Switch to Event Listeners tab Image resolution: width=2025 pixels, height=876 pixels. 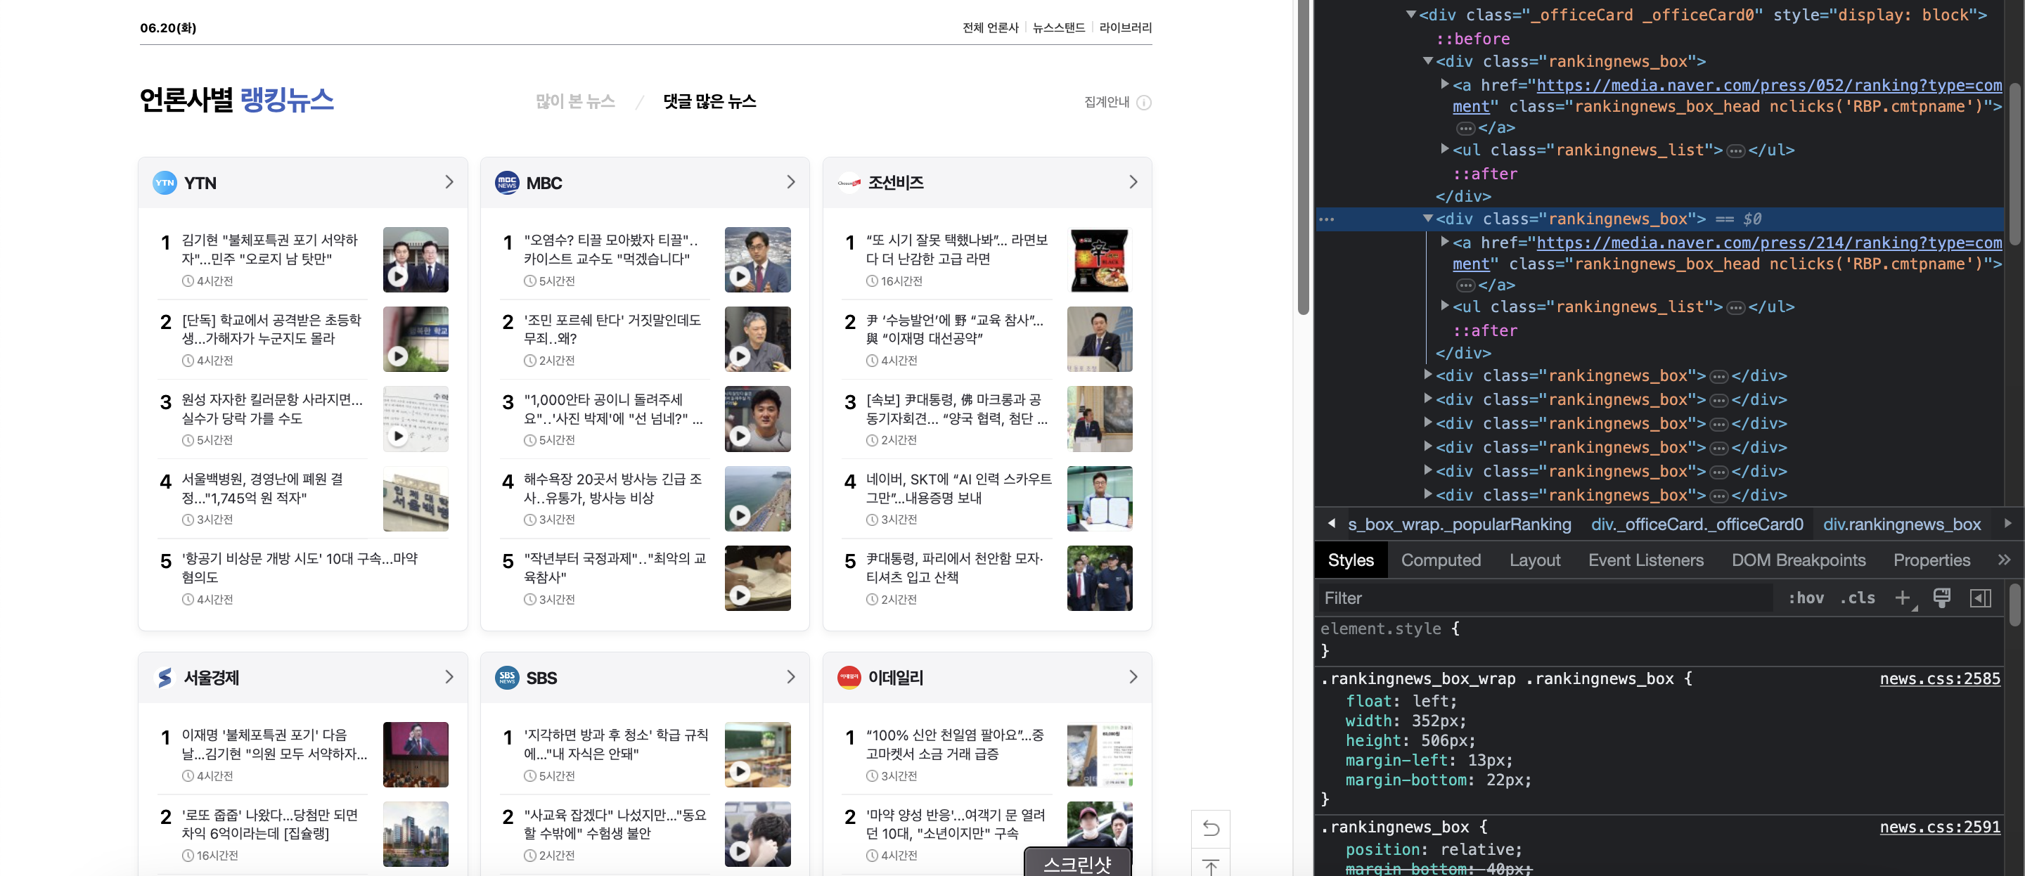(x=1645, y=560)
